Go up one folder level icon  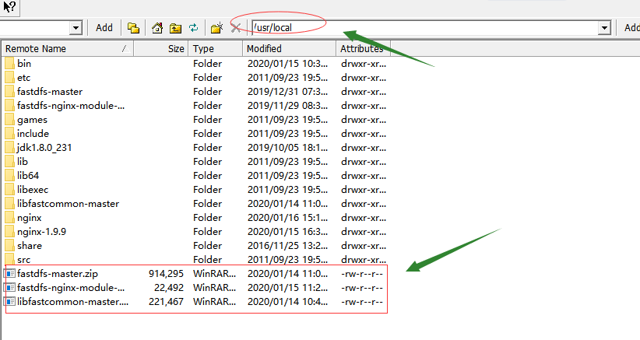coord(175,28)
